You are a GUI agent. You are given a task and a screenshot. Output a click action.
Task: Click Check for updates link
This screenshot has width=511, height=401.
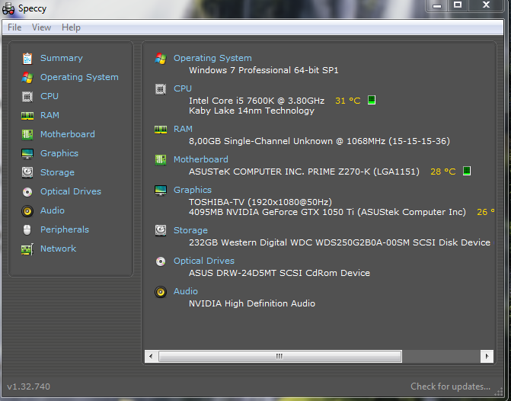pyautogui.click(x=450, y=387)
